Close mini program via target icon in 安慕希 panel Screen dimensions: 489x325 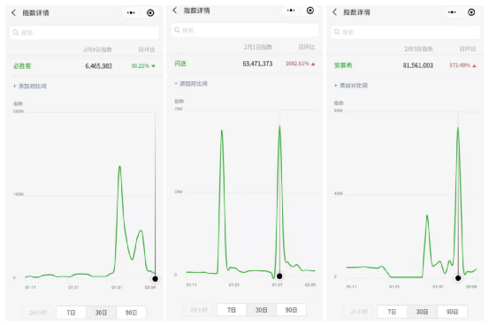click(471, 12)
